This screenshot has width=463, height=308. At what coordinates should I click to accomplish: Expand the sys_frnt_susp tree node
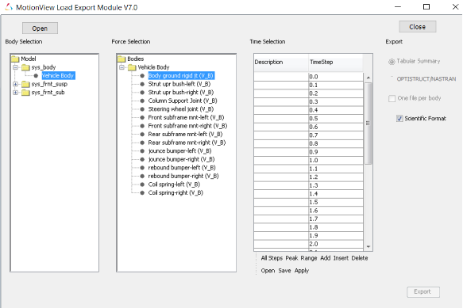tap(16, 84)
